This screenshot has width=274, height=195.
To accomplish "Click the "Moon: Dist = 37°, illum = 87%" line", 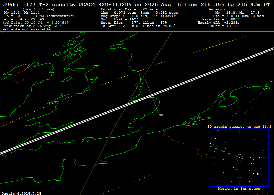I will [x=134, y=22].
